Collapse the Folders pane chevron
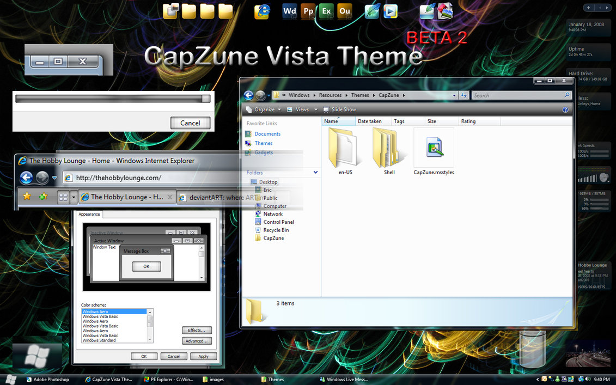 (315, 173)
